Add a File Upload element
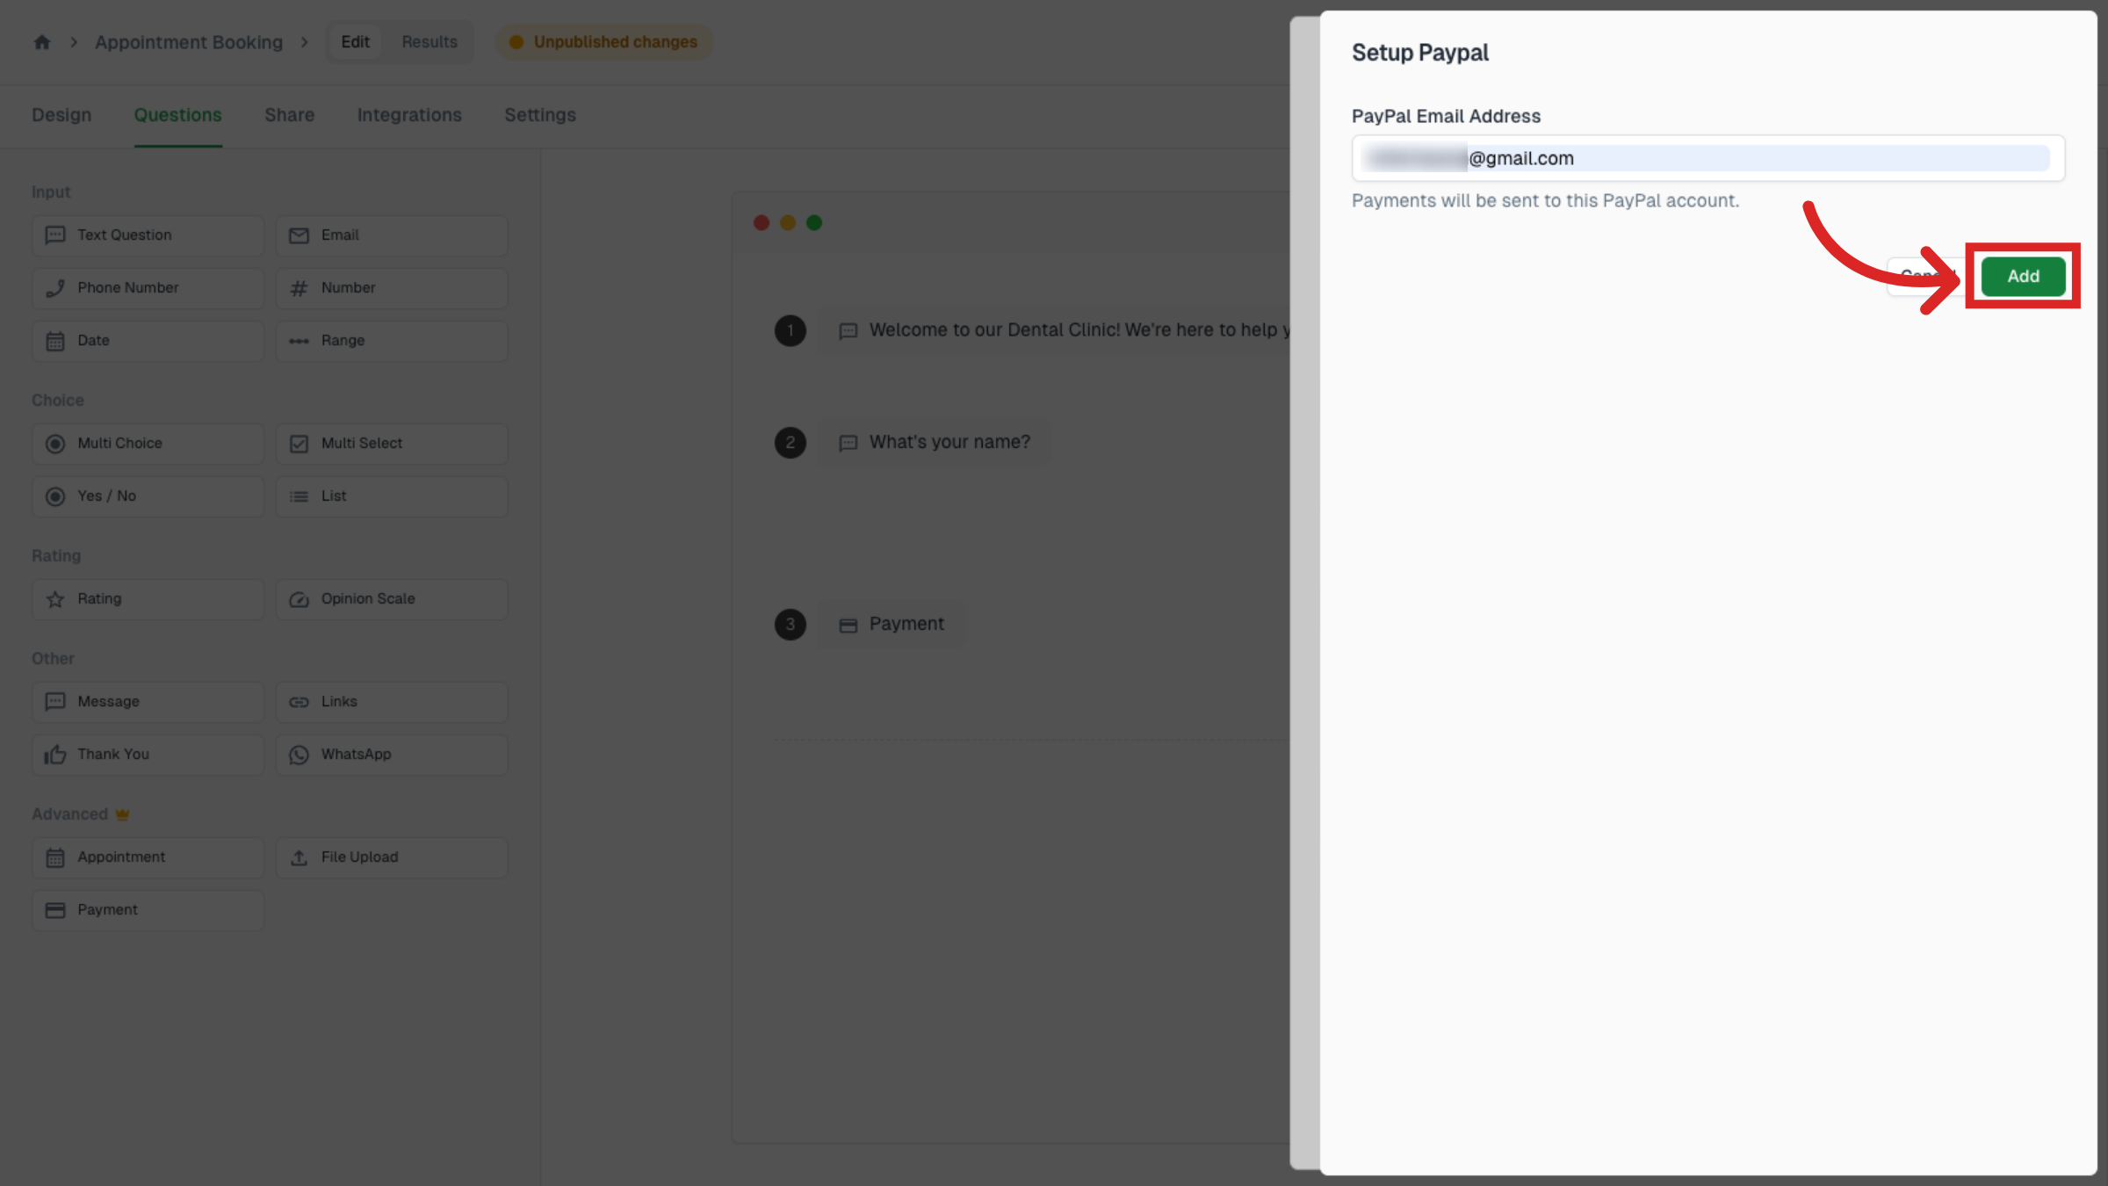This screenshot has height=1186, width=2108. point(392,857)
